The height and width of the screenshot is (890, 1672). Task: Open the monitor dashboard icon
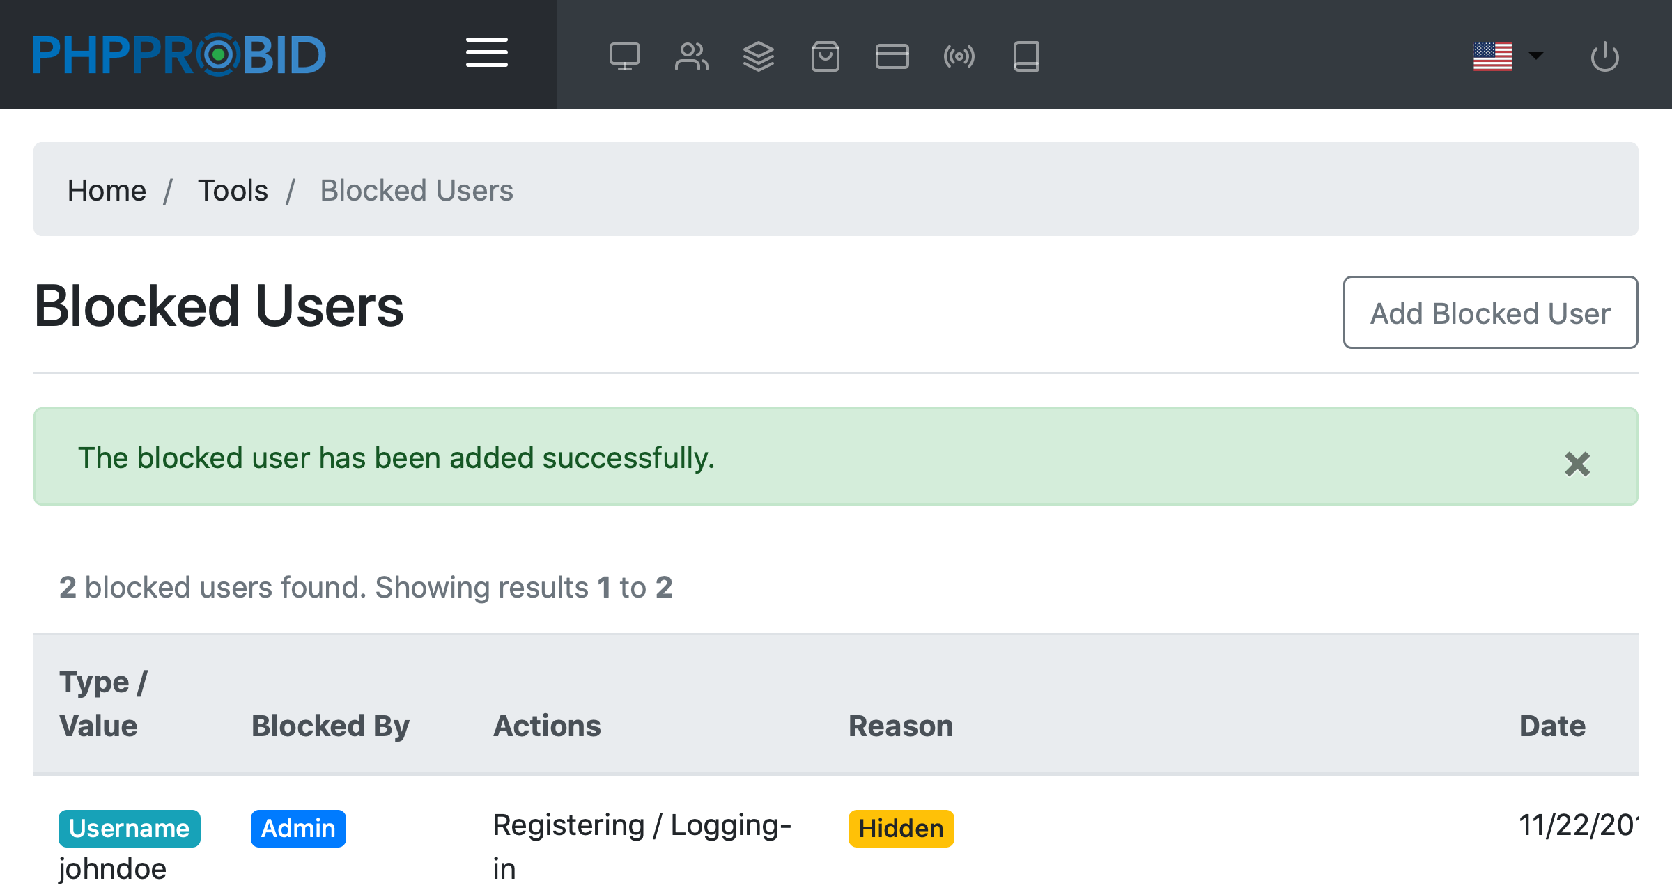(x=624, y=56)
